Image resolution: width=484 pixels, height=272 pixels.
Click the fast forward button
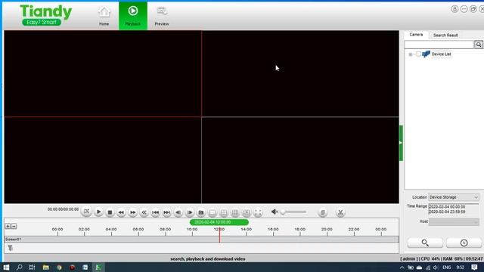tap(133, 212)
